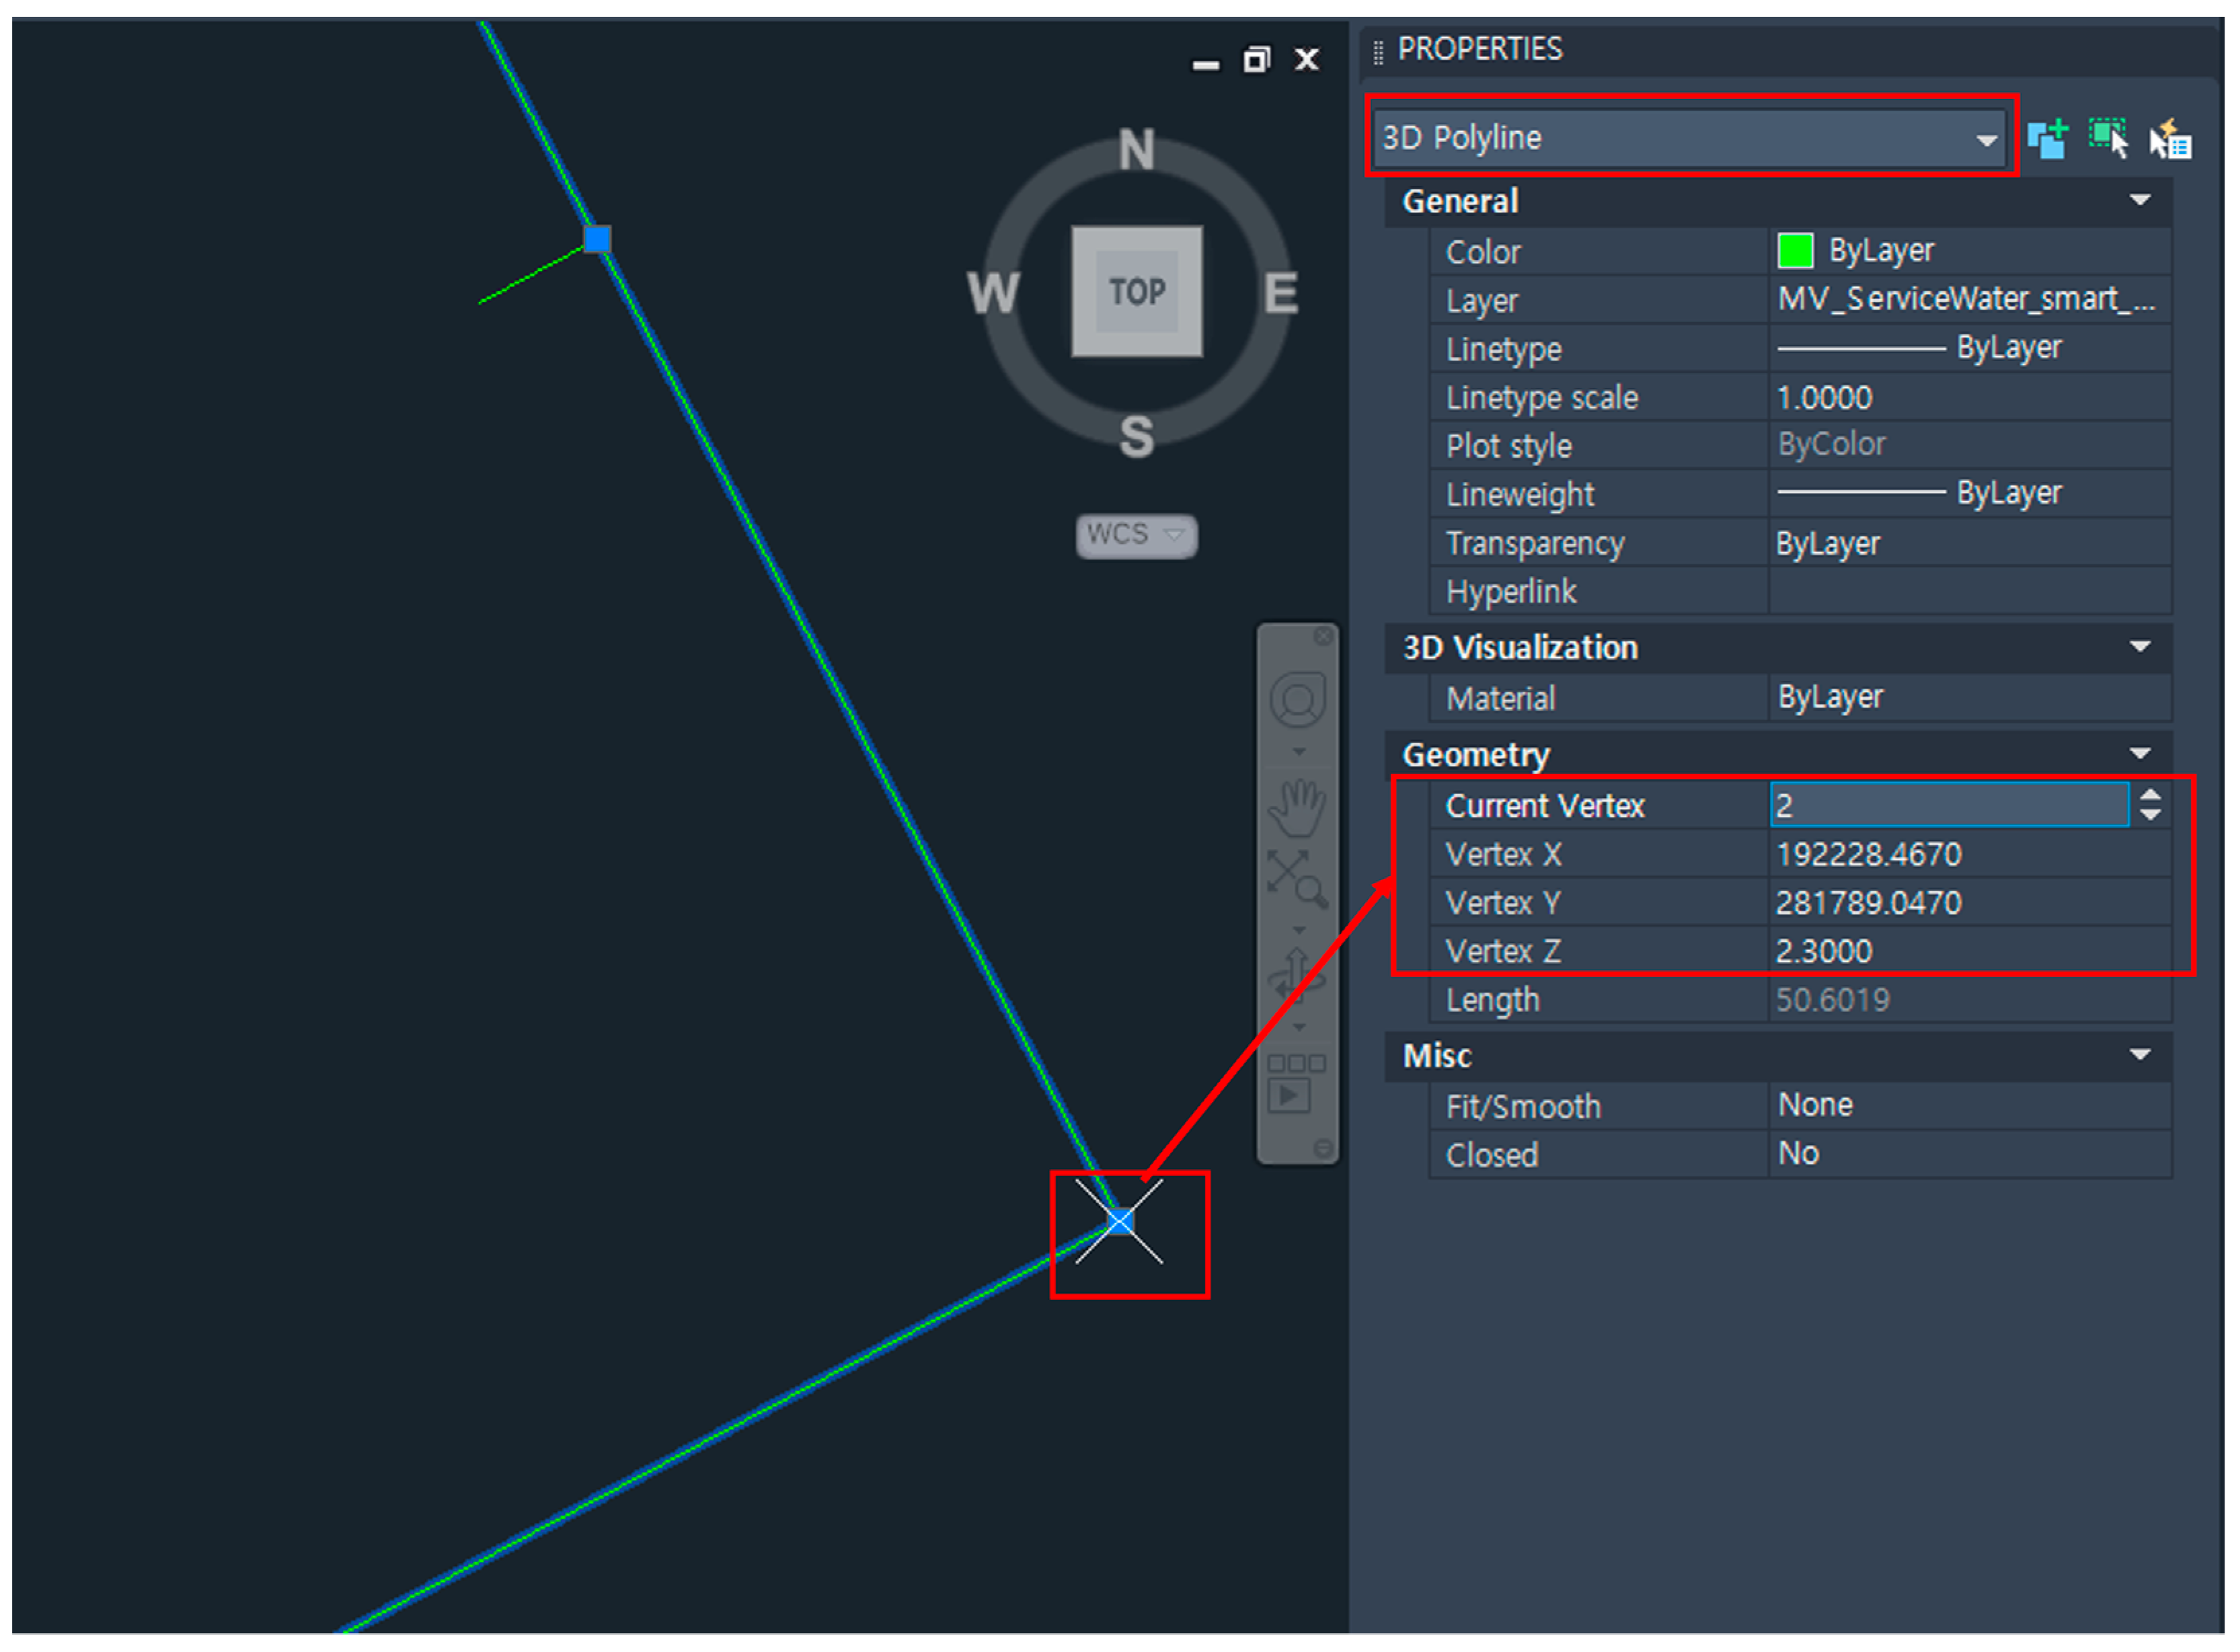Toggle the PICKADD value icon
2240x1652 pixels.
[x=2048, y=139]
